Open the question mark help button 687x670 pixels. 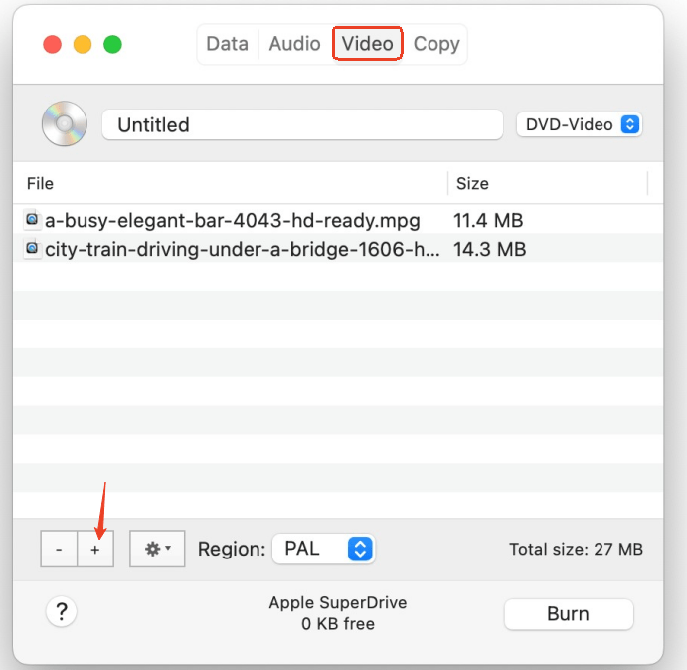coord(61,611)
